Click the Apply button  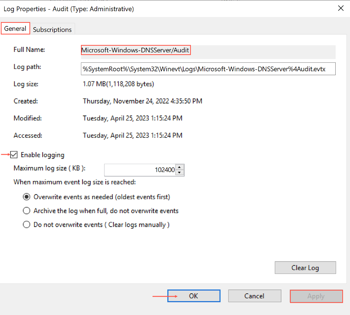click(x=316, y=296)
